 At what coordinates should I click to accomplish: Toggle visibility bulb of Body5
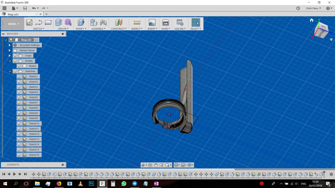click(x=19, y=66)
